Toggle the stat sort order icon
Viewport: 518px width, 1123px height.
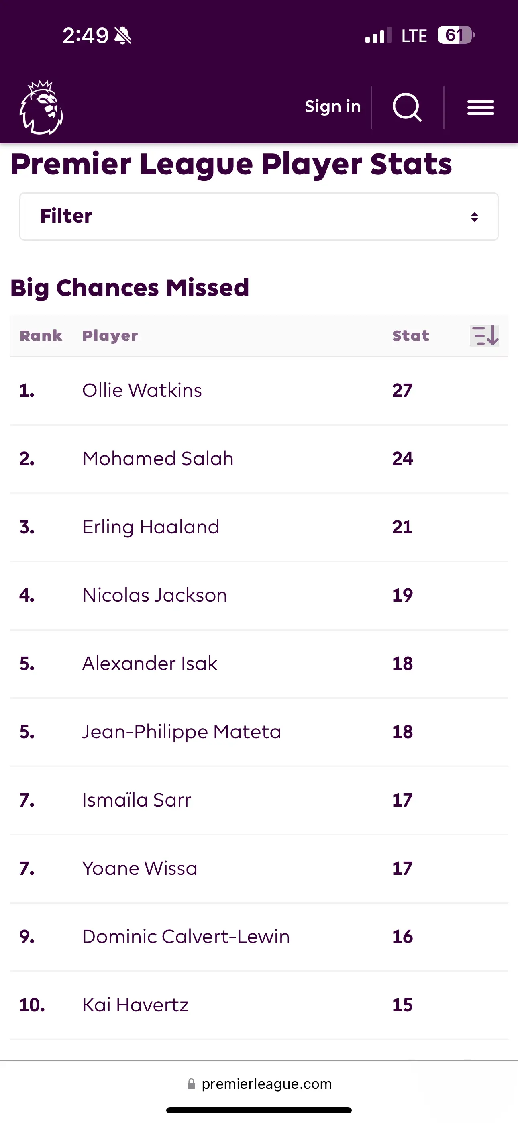(484, 336)
